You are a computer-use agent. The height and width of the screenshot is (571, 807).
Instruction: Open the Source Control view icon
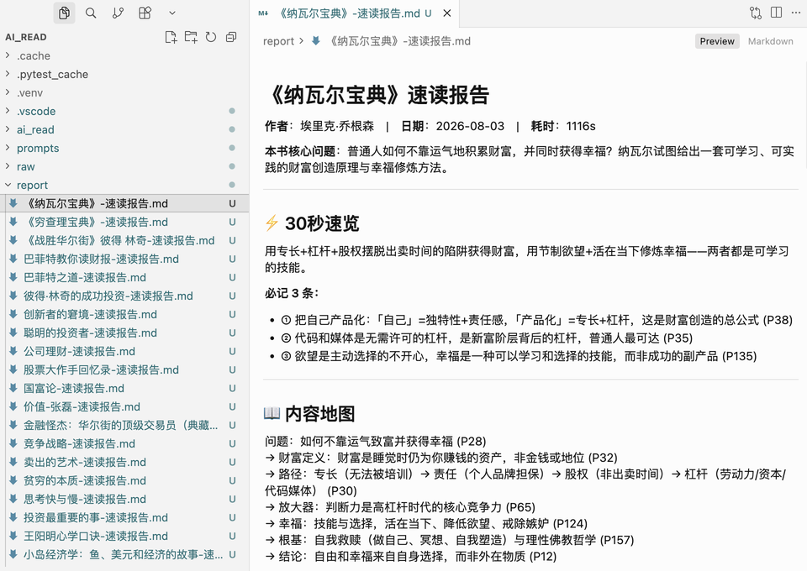coord(118,13)
